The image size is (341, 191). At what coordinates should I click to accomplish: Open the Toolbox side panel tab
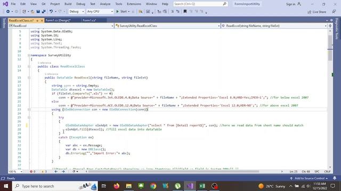(4, 23)
